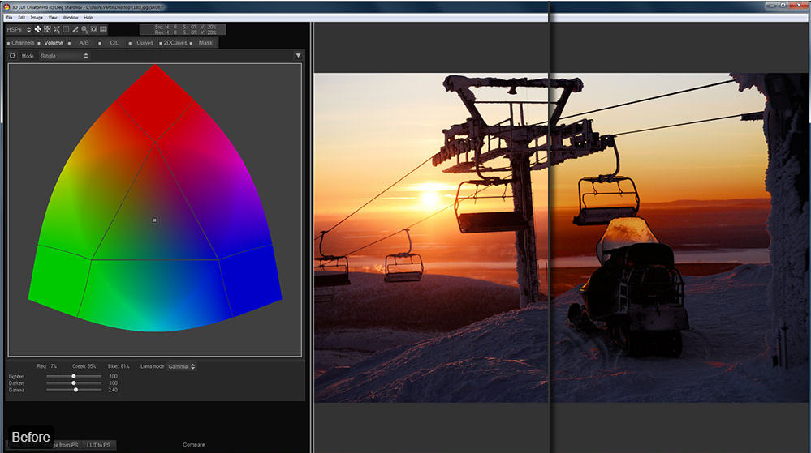Click the Gamma value 2.40

click(x=113, y=390)
